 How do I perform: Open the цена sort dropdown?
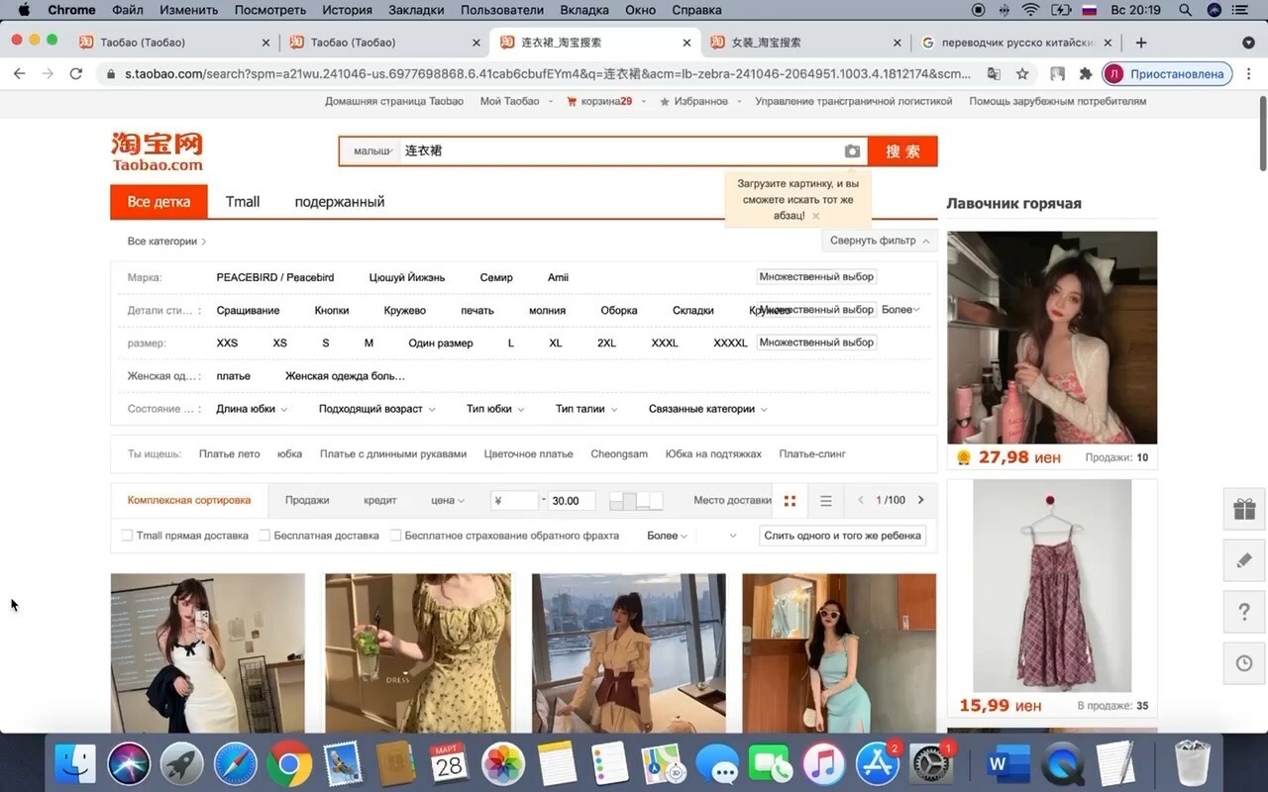tap(448, 501)
